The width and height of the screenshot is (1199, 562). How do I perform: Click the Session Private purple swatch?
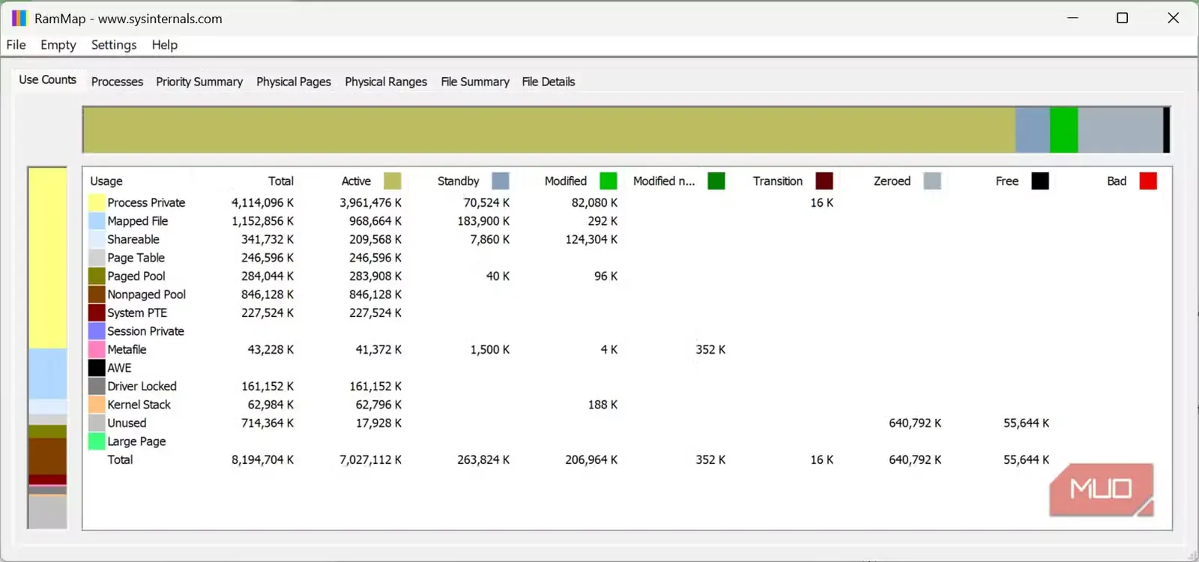(97, 331)
